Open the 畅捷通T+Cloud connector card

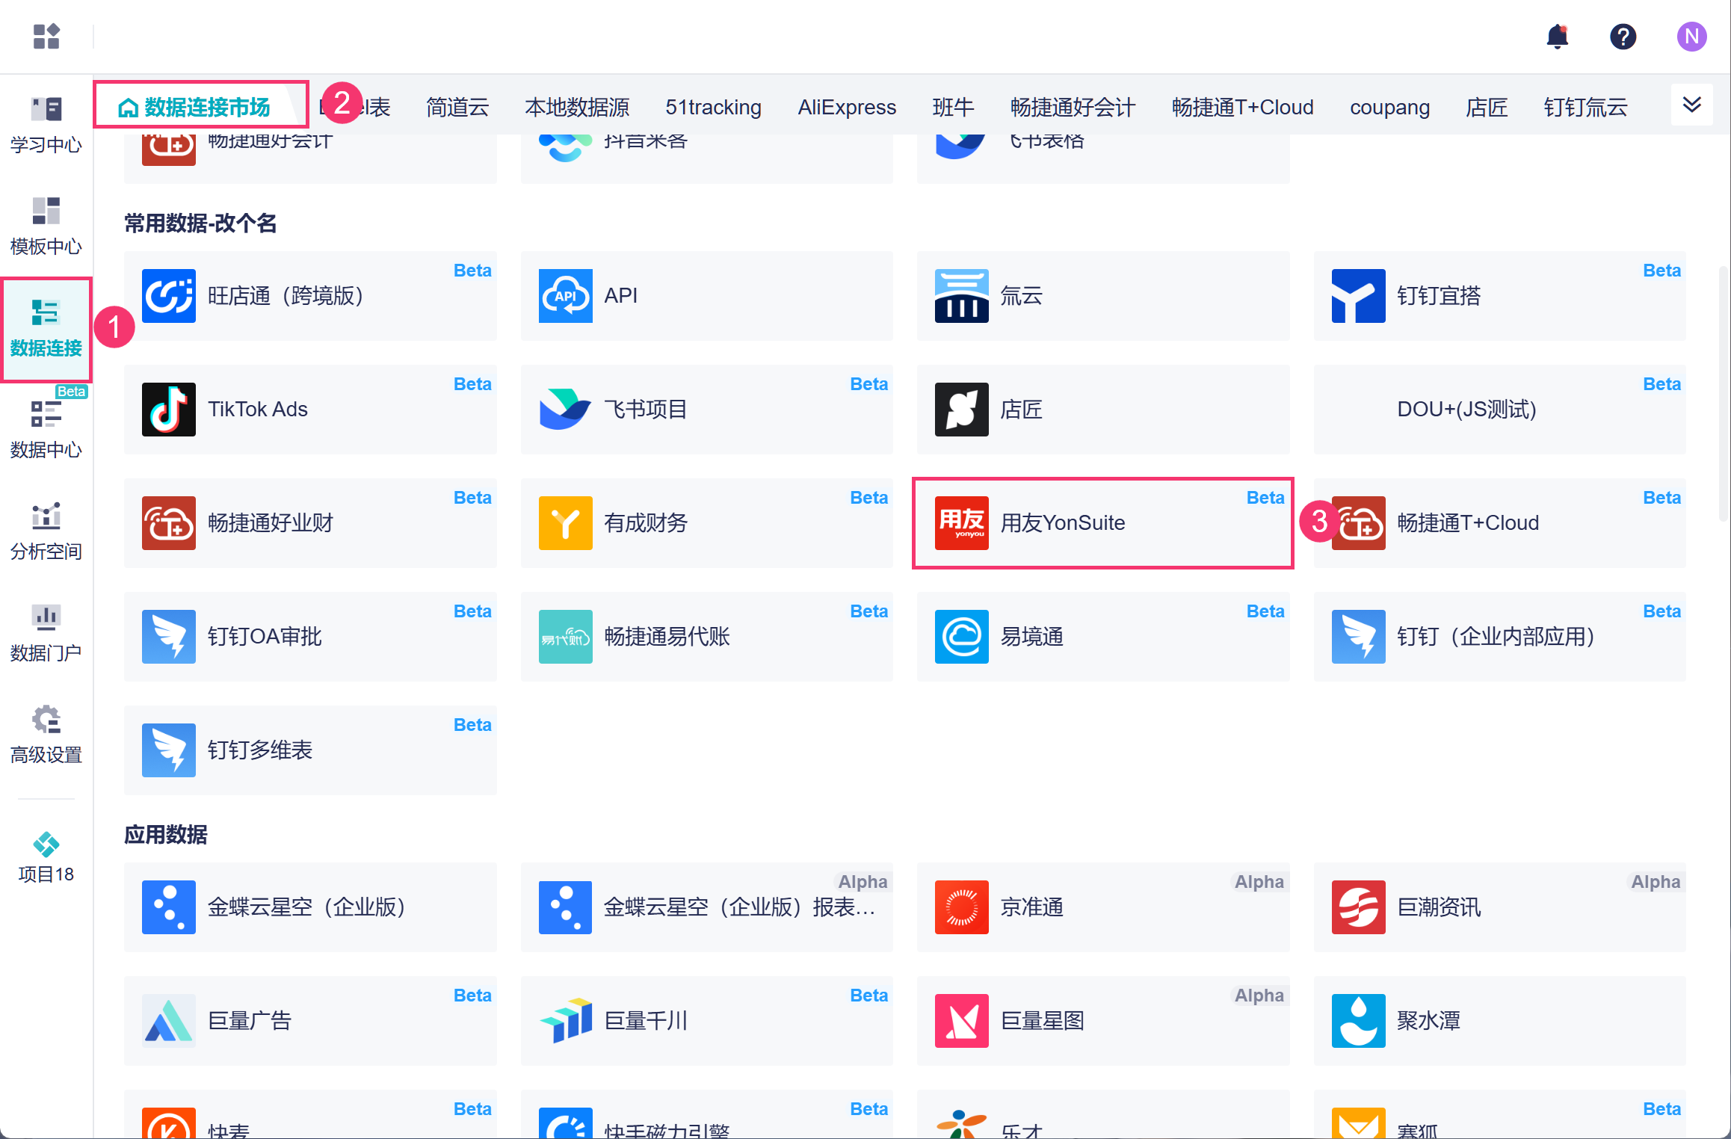[x=1500, y=523]
